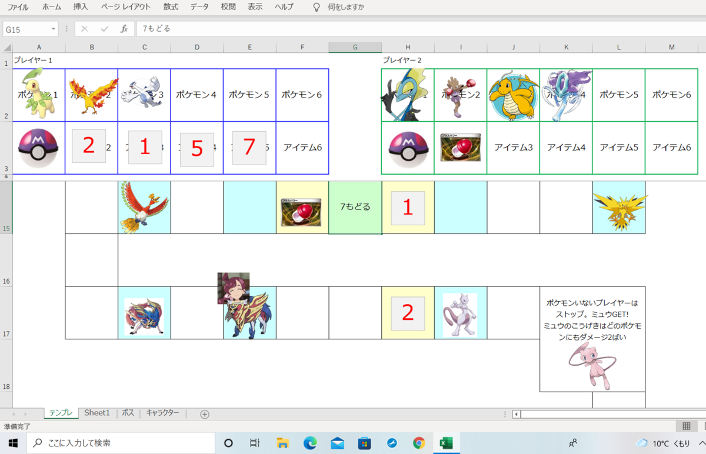Select the アイテム3 cell of Player 2

[513, 148]
